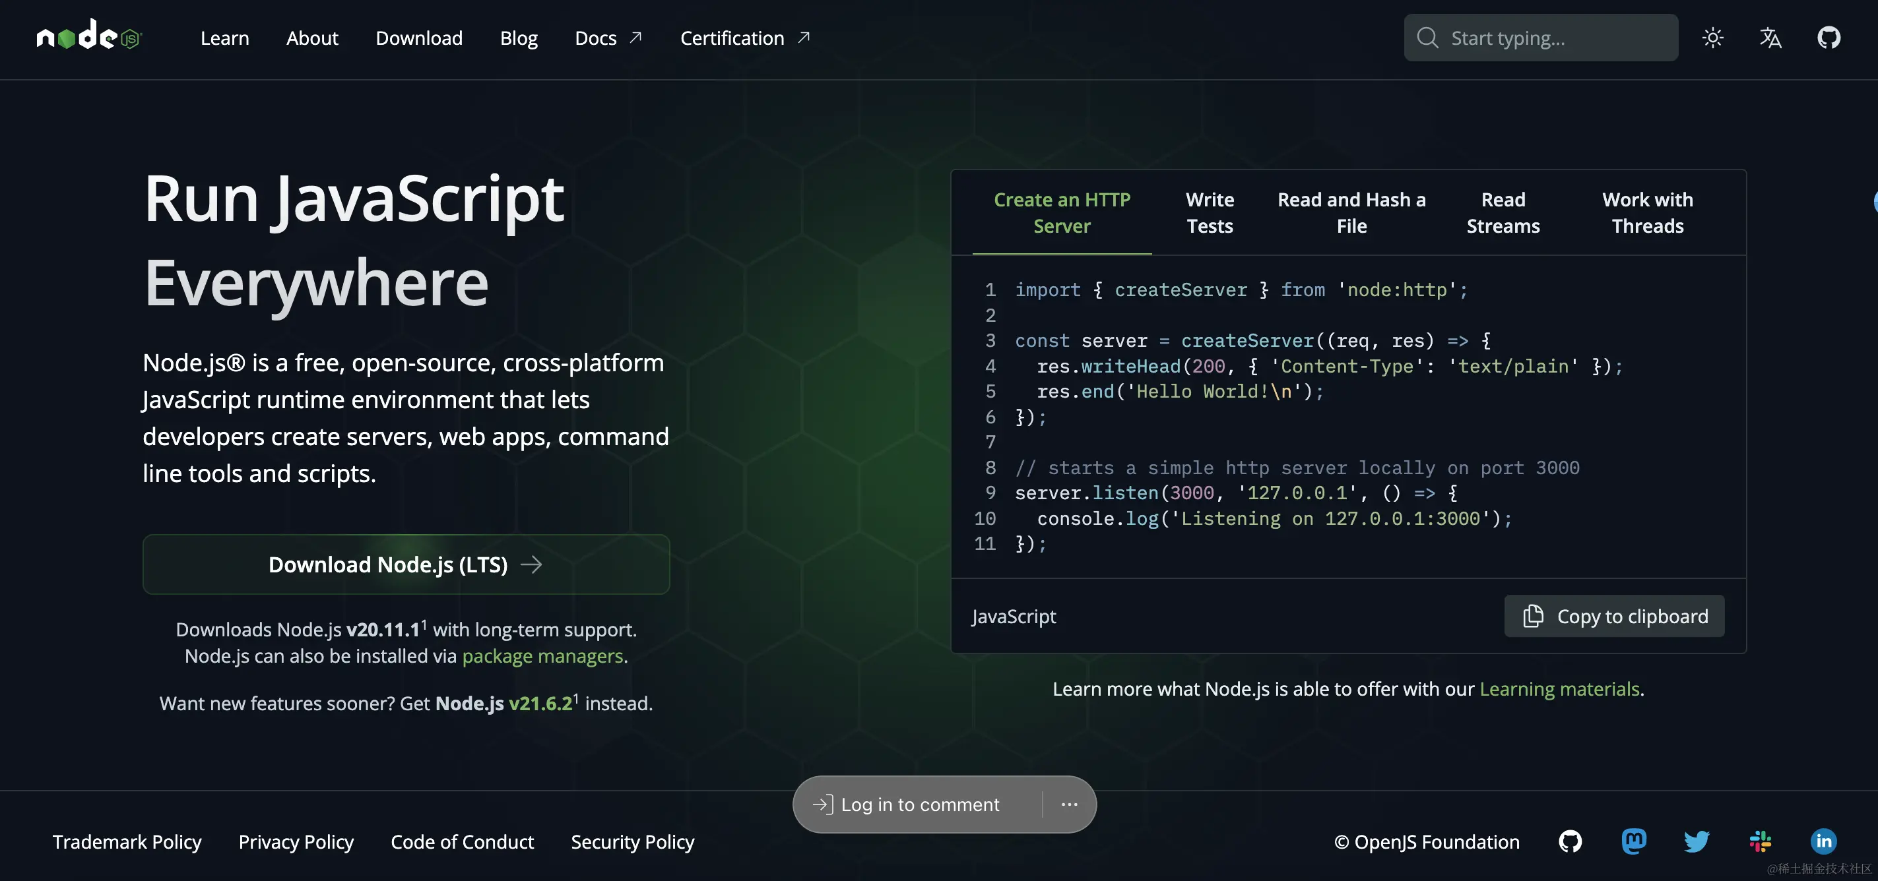1878x881 pixels.
Task: Open LinkedIn from the footer
Action: pos(1823,841)
